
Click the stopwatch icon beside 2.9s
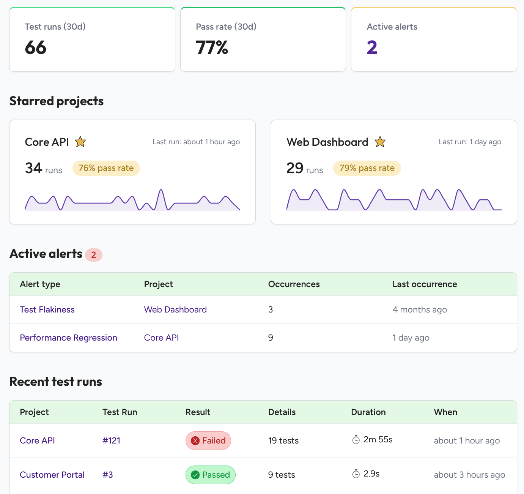(356, 474)
